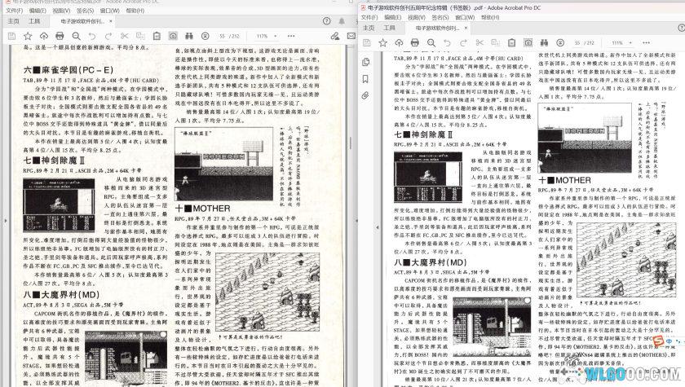The width and height of the screenshot is (685, 387).
Task: Select Snapshot camera tool in left window
Action: tap(173, 36)
